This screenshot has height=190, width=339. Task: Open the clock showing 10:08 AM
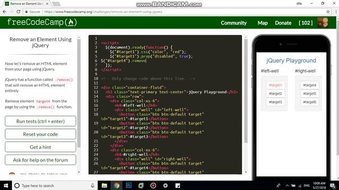[x=319, y=185]
